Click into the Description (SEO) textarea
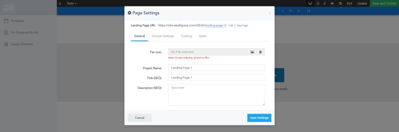This screenshot has height=132, width=399. pos(216,95)
